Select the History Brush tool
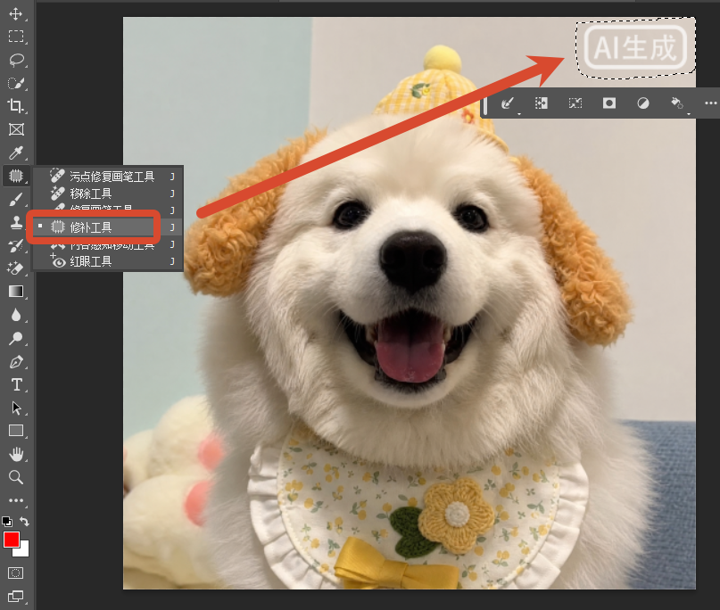720x610 pixels. tap(16, 245)
